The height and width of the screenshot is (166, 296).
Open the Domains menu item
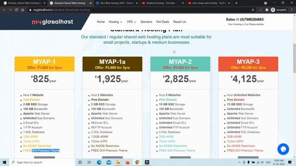[146, 22]
